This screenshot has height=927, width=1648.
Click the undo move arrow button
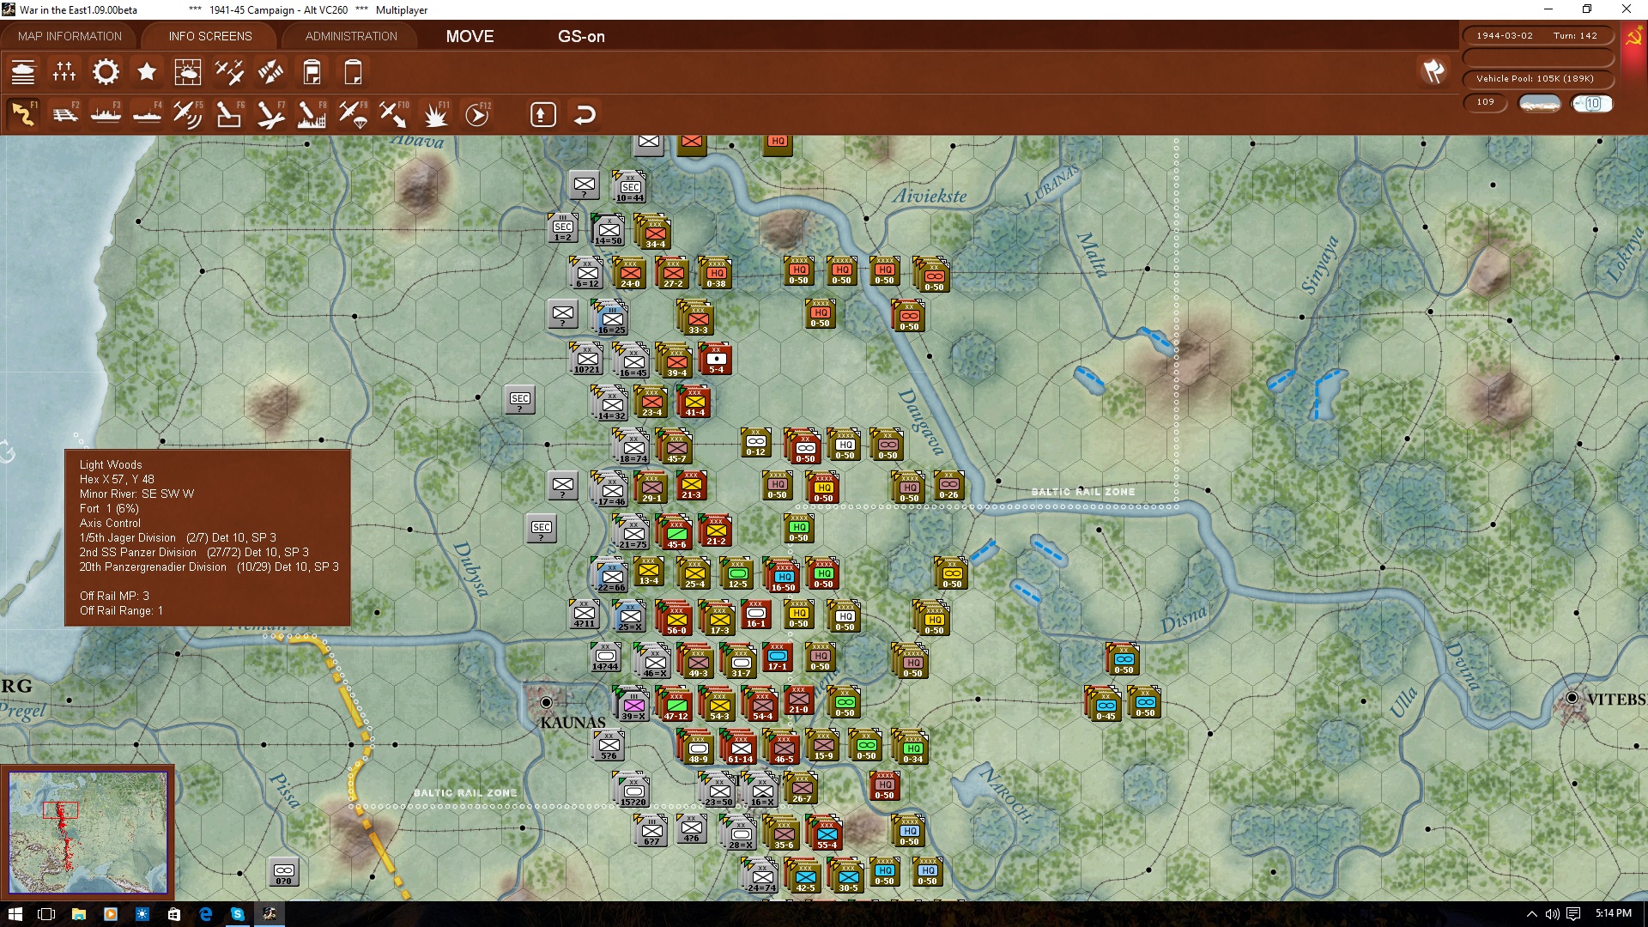pyautogui.click(x=585, y=112)
